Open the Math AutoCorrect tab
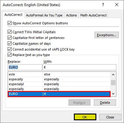This screenshot has width=124, height=123. (93, 15)
